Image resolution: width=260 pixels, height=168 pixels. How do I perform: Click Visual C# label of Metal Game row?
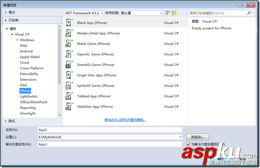[x=171, y=44]
